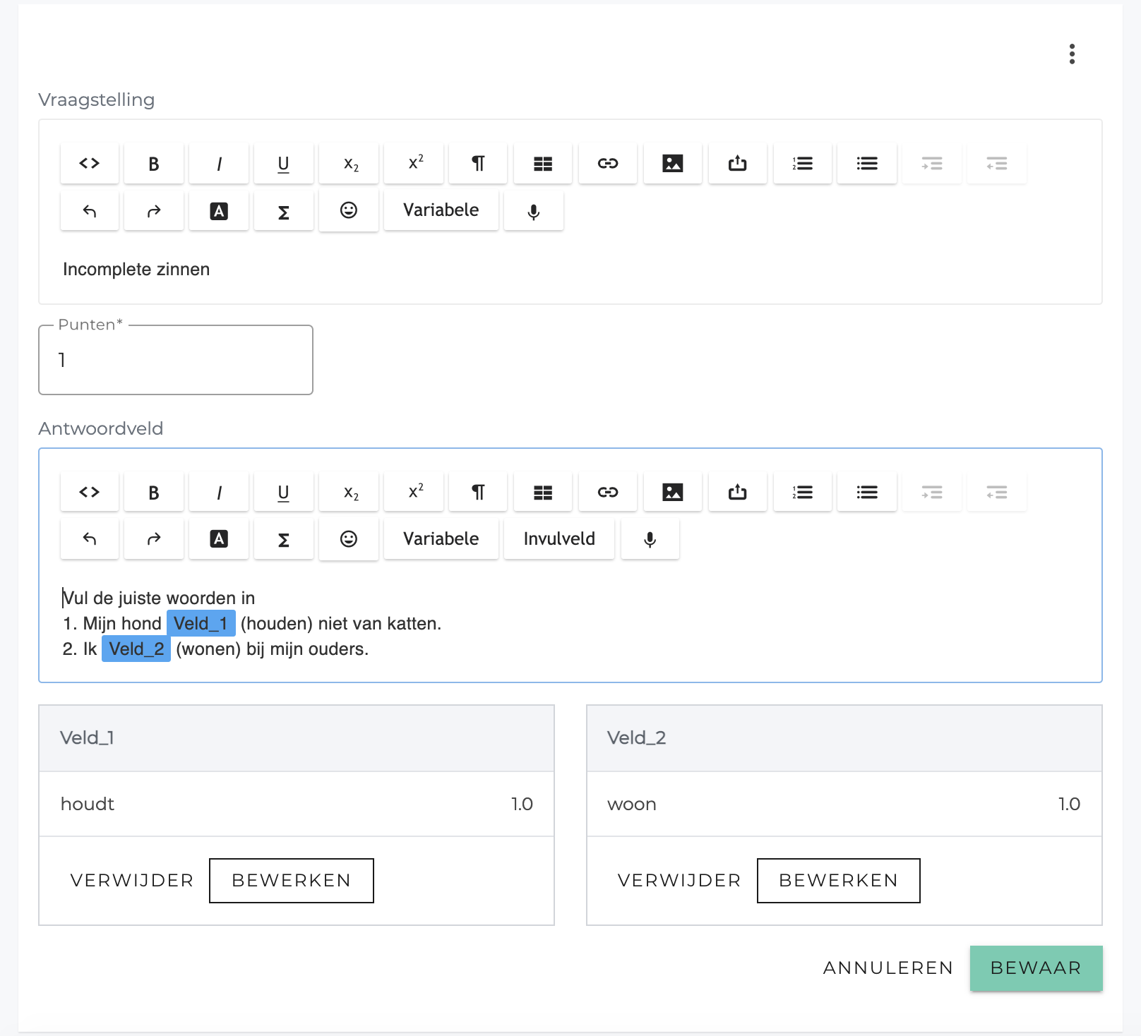Click the BEWAAR button
Viewport: 1141px width, 1036px height.
[x=1036, y=968]
